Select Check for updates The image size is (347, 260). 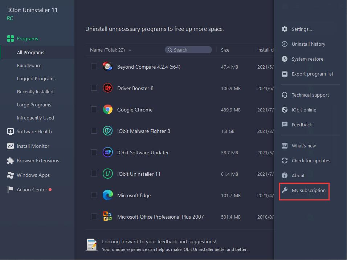coord(311,161)
